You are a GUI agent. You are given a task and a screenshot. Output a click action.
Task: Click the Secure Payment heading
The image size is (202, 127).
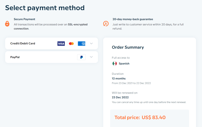coord(25,19)
